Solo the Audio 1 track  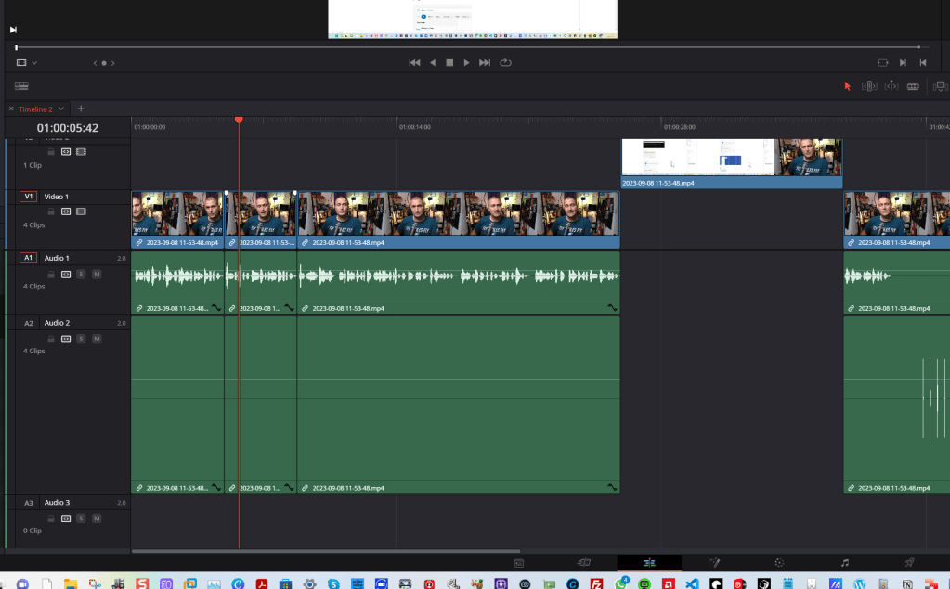click(x=81, y=275)
